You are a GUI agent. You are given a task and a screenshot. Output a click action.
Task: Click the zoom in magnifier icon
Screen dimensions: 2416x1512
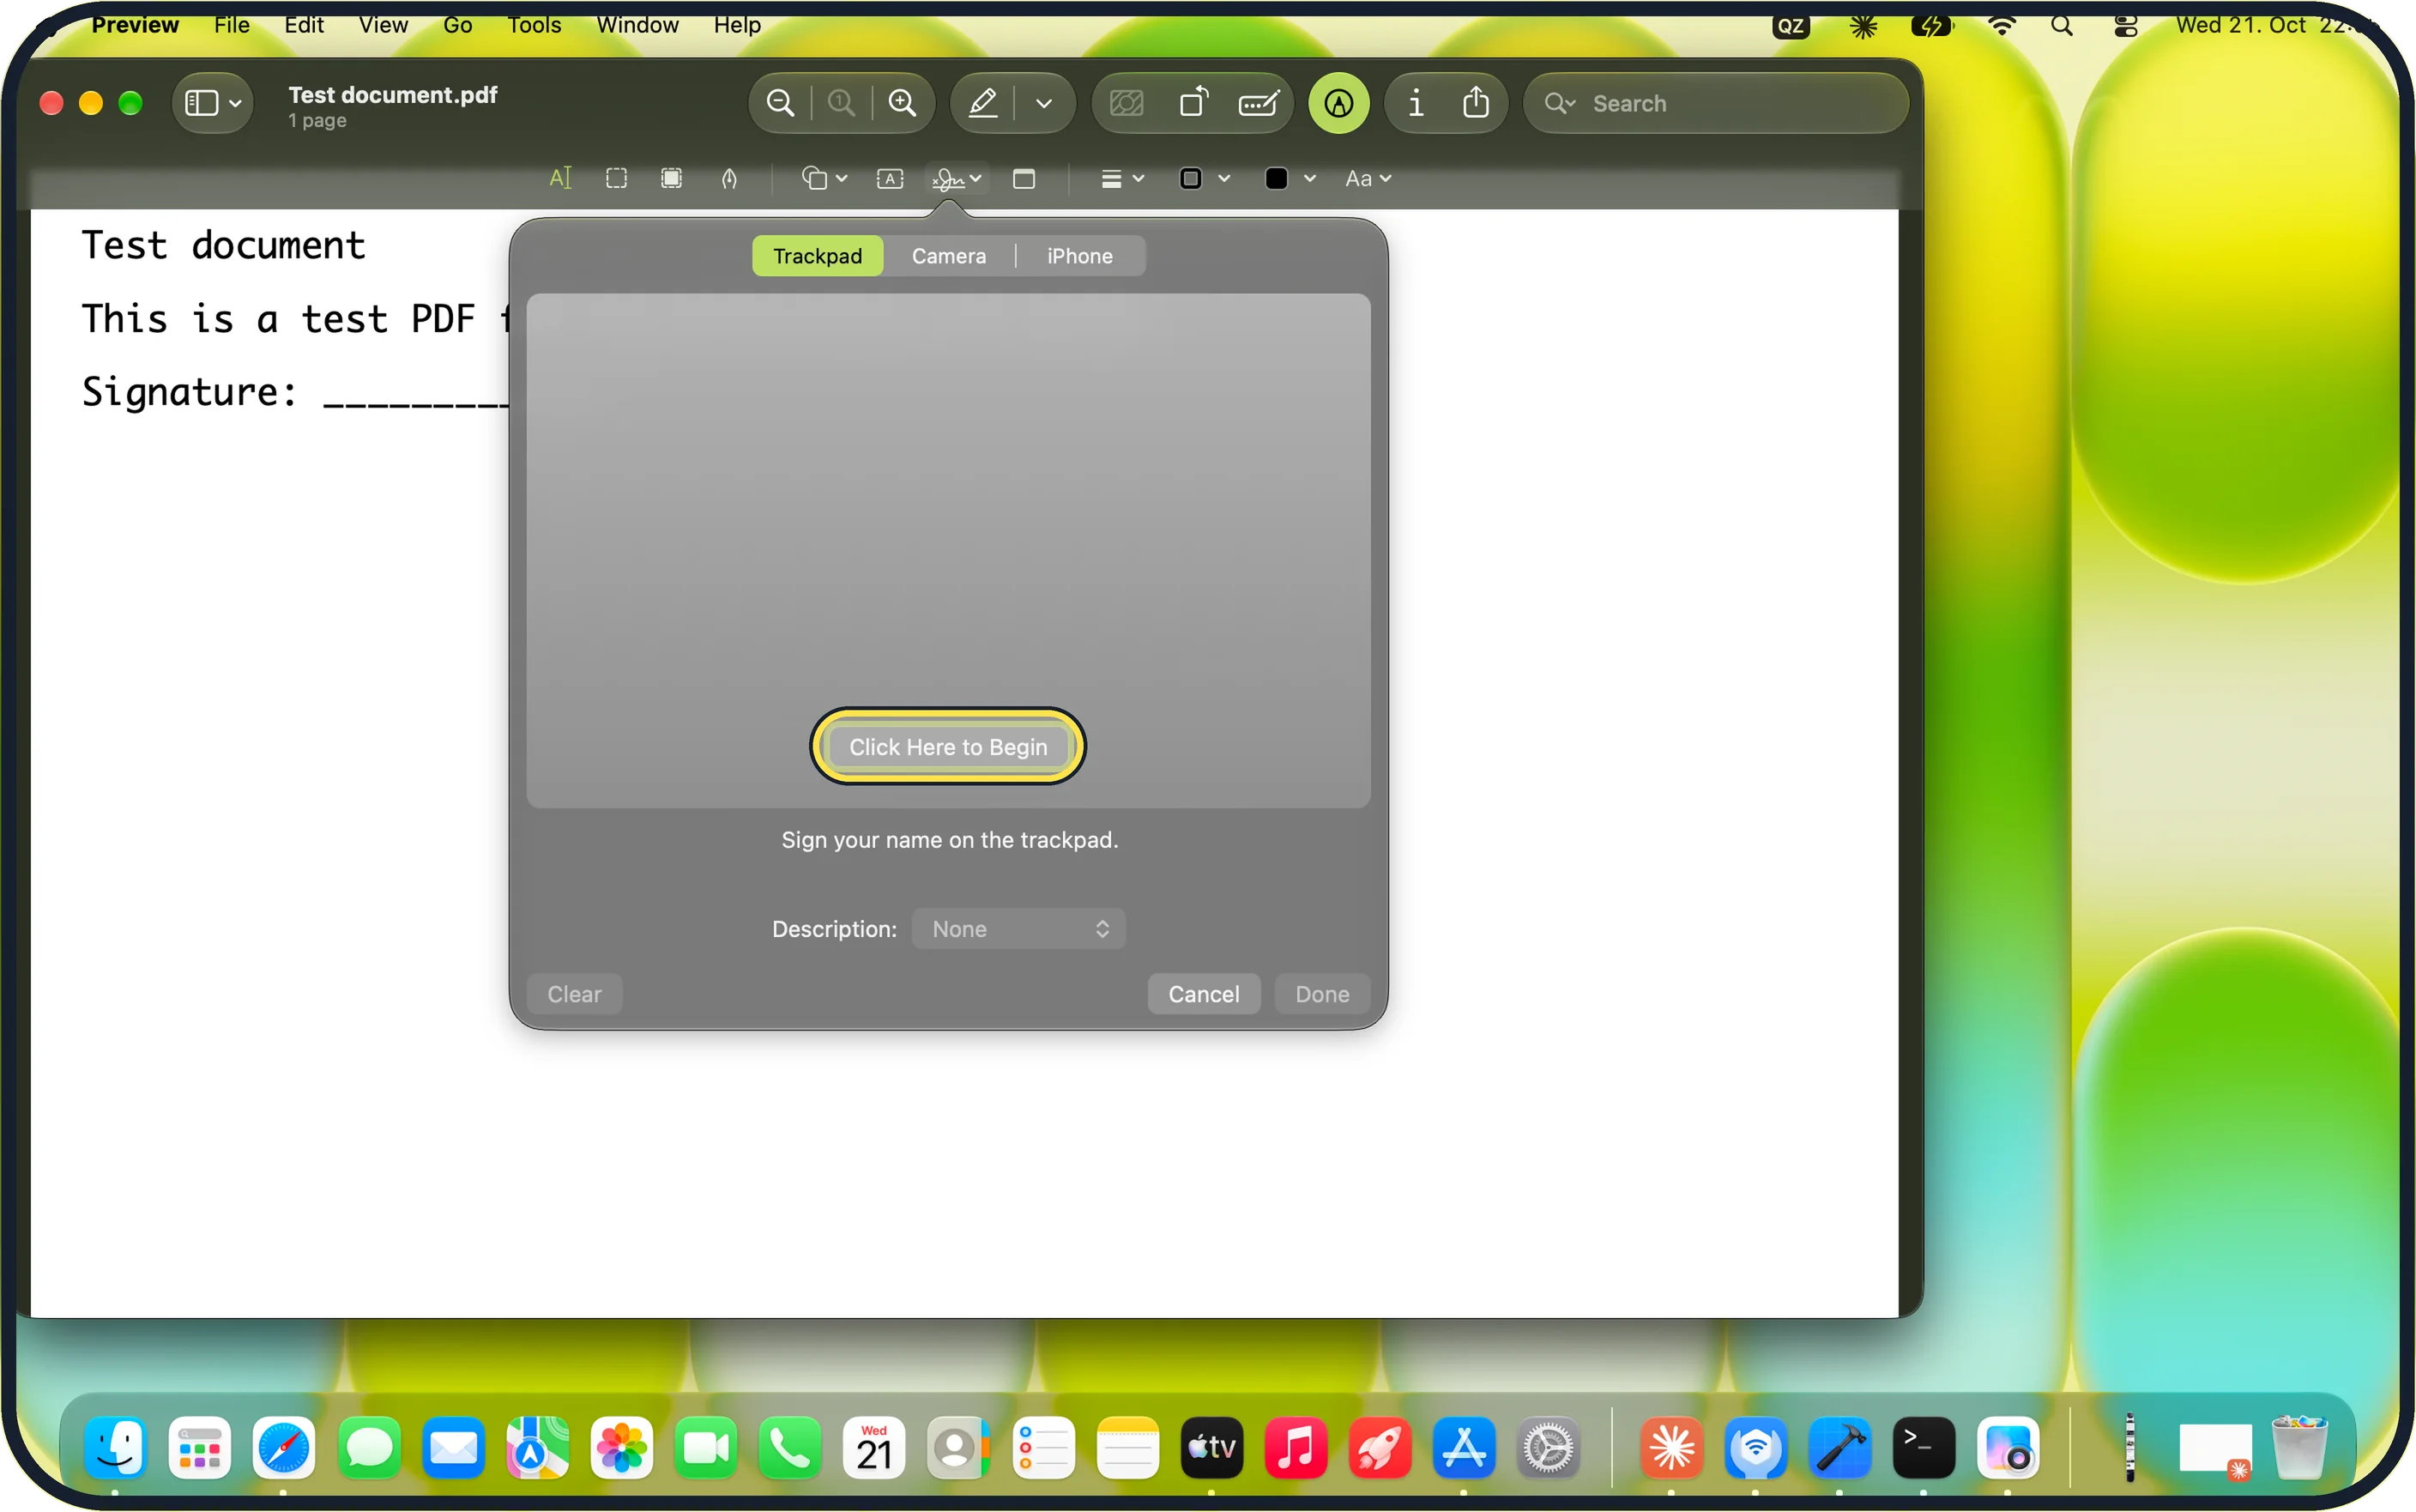tap(903, 103)
